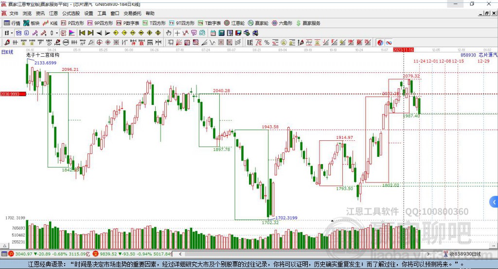Screen dimensions: 498x269
Task: Click the rainbow triangle chart icon
Action: [x=72, y=33]
